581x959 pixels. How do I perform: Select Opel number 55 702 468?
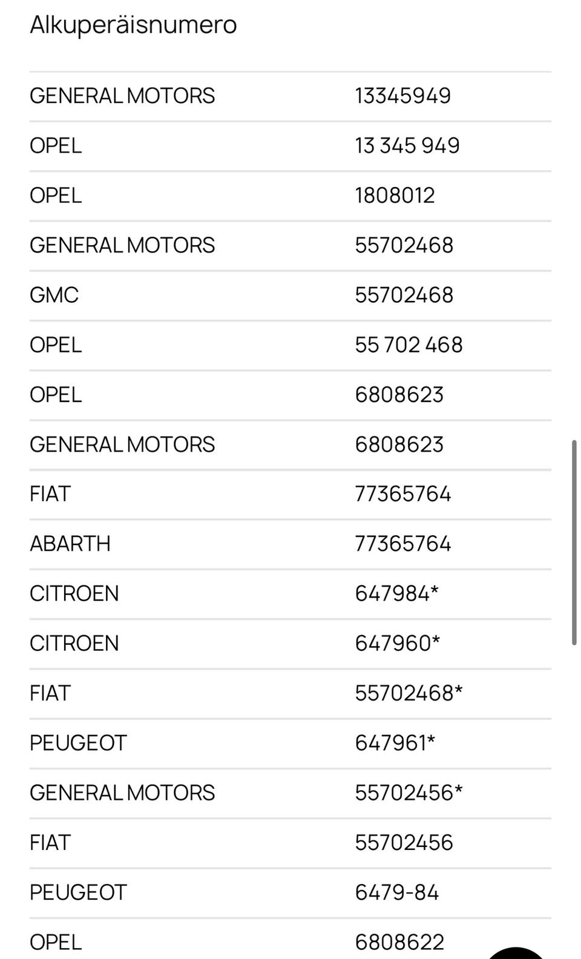409,344
